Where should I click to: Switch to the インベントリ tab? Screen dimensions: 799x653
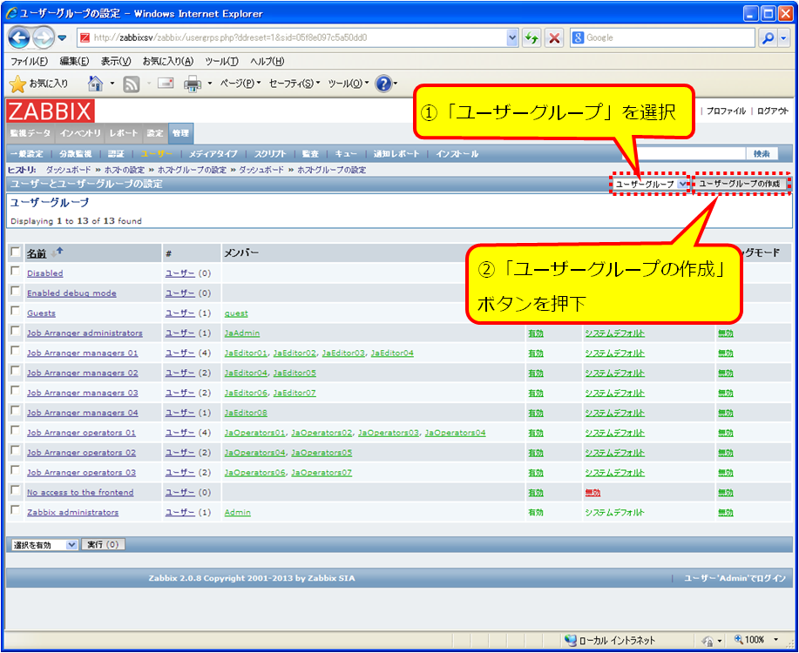tap(80, 133)
